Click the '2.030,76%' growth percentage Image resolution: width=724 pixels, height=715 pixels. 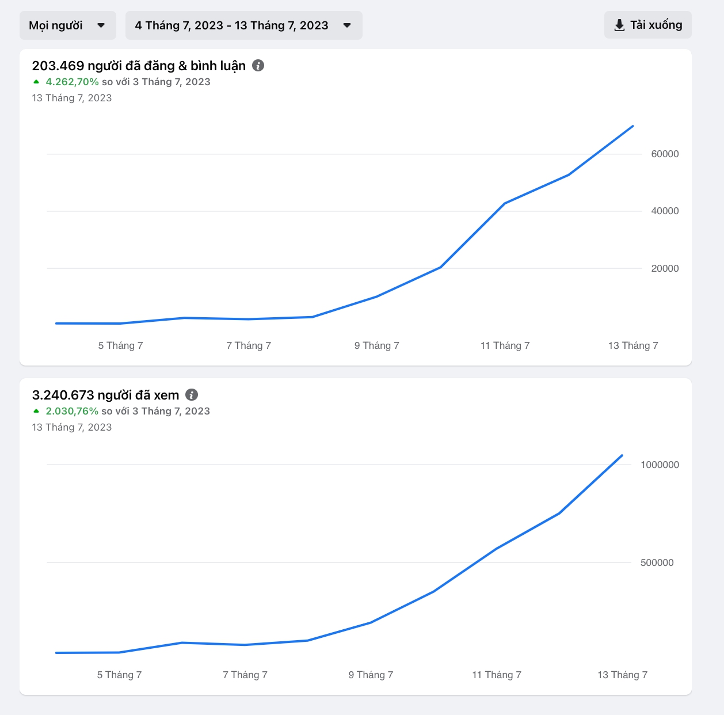pyautogui.click(x=72, y=411)
